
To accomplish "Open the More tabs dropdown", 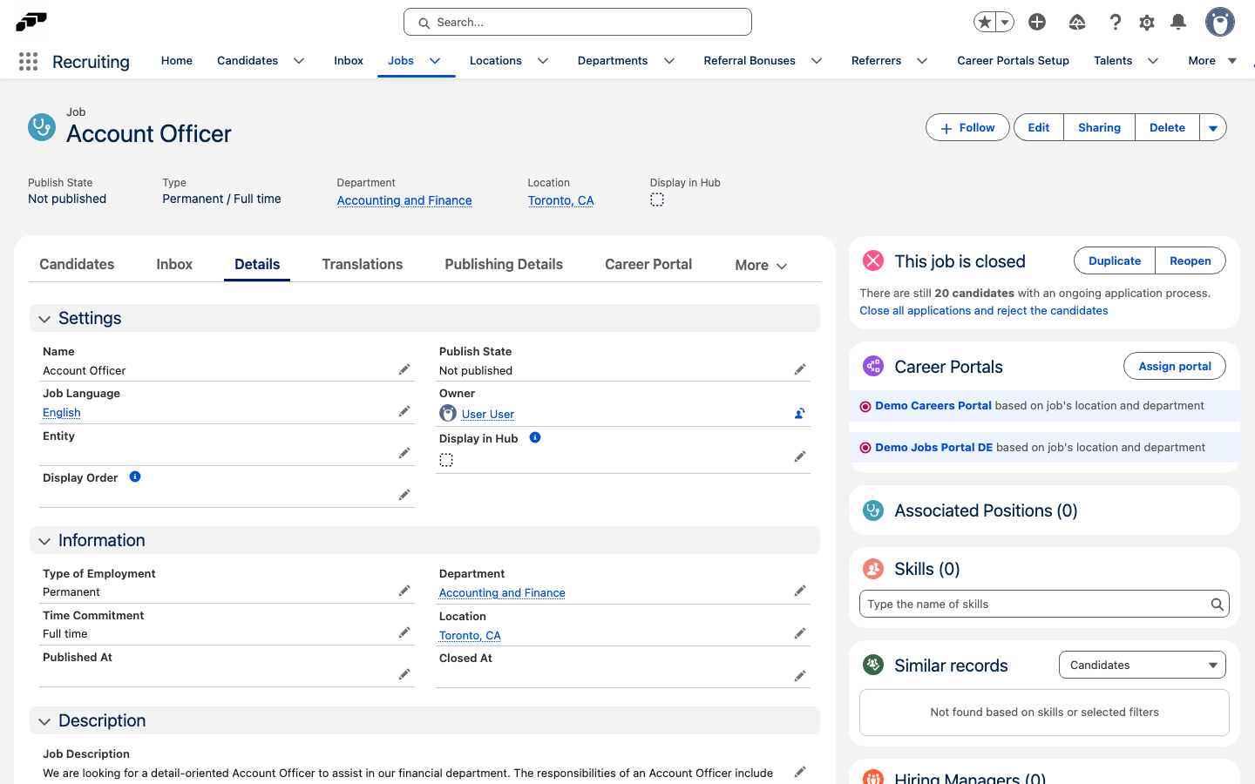I will pos(761,265).
